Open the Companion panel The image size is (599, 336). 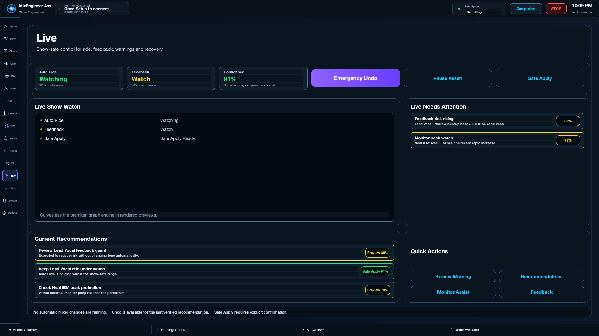526,9
